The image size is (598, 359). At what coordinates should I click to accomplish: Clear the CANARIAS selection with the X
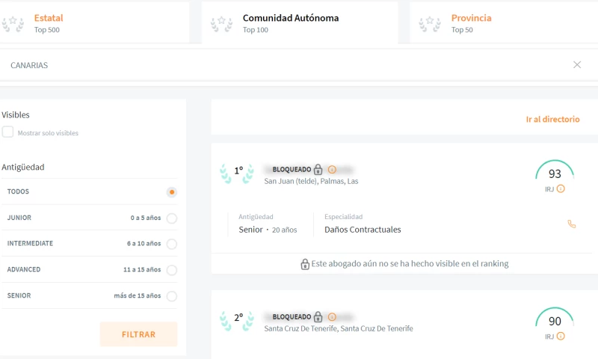(577, 65)
